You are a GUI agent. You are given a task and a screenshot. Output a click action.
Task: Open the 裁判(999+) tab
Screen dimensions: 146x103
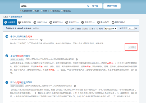(72, 22)
